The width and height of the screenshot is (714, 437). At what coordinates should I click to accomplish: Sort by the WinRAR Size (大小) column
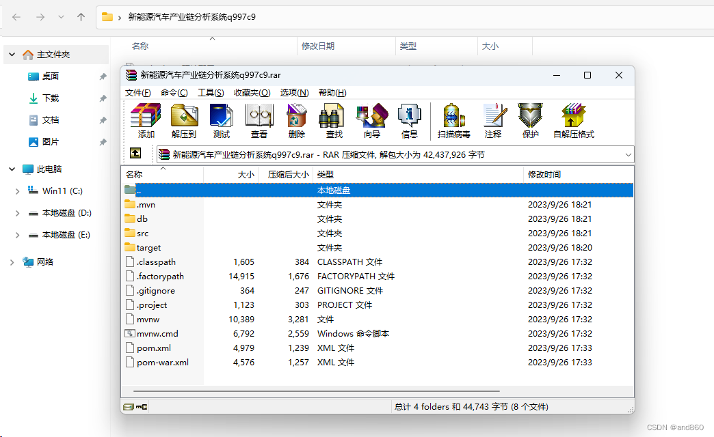(x=231, y=174)
